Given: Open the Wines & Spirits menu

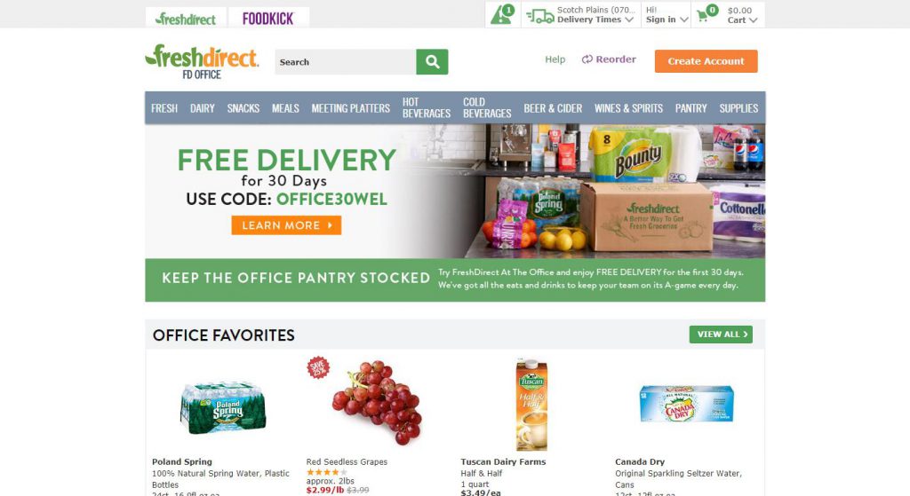Looking at the screenshot, I should (628, 108).
